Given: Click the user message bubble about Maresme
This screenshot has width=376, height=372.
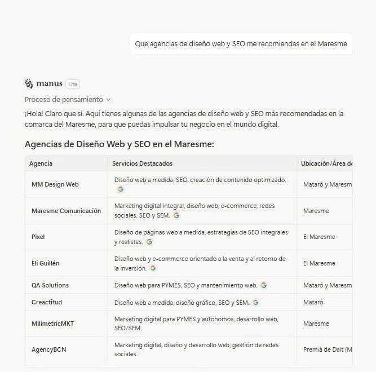Looking at the screenshot, I should click(241, 43).
